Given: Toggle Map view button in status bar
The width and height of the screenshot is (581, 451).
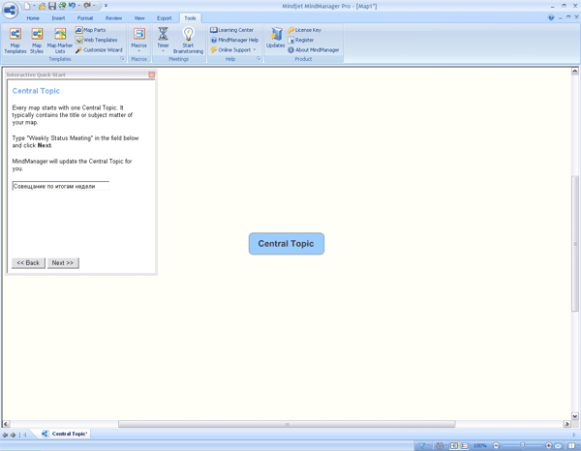Looking at the screenshot, I should pyautogui.click(x=454, y=445).
